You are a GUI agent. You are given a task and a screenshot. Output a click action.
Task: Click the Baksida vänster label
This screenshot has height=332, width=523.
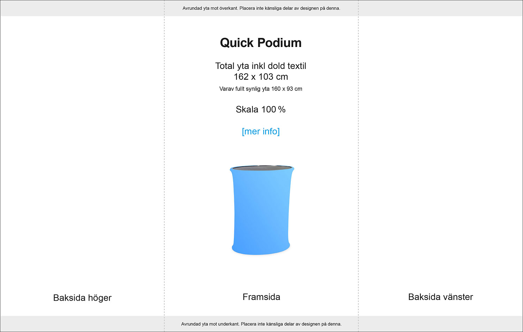pyautogui.click(x=440, y=297)
